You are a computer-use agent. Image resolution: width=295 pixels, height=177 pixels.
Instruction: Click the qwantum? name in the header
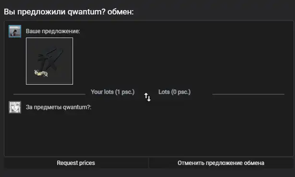coord(86,12)
